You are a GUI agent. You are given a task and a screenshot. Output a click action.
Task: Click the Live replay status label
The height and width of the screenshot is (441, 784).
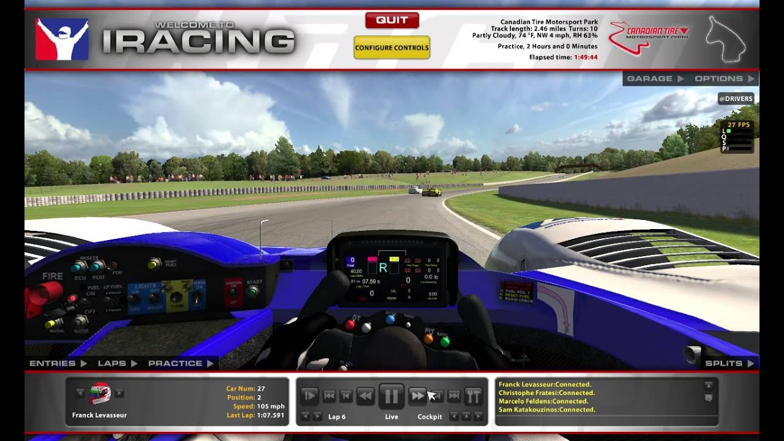point(391,417)
